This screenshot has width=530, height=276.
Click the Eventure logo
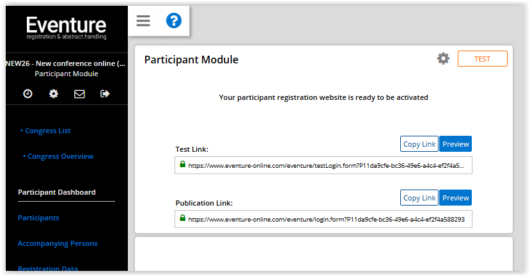66,28
